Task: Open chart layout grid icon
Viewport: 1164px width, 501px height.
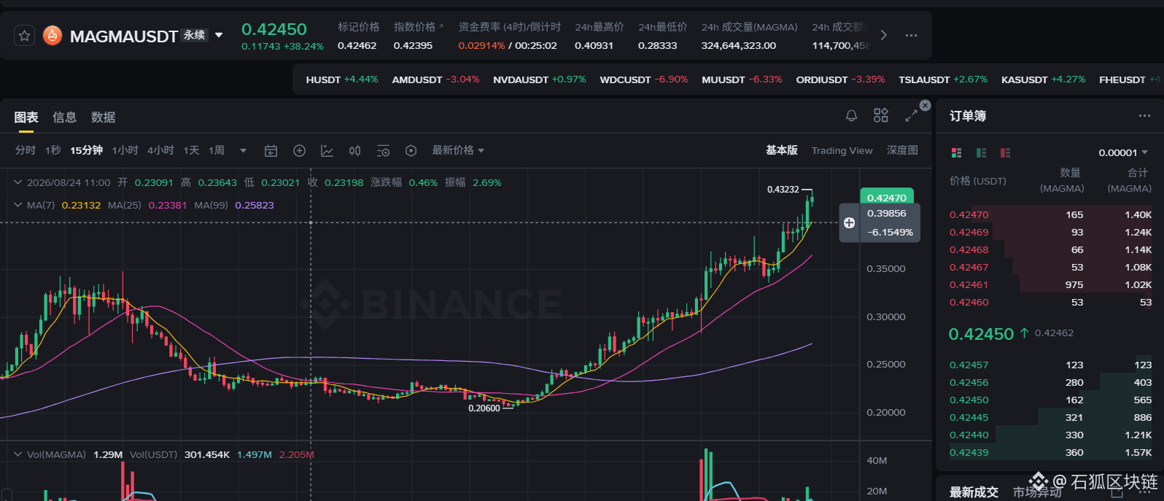Action: tap(881, 115)
